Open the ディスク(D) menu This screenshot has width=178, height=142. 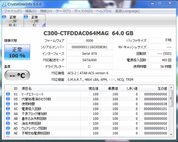coord(83,11)
